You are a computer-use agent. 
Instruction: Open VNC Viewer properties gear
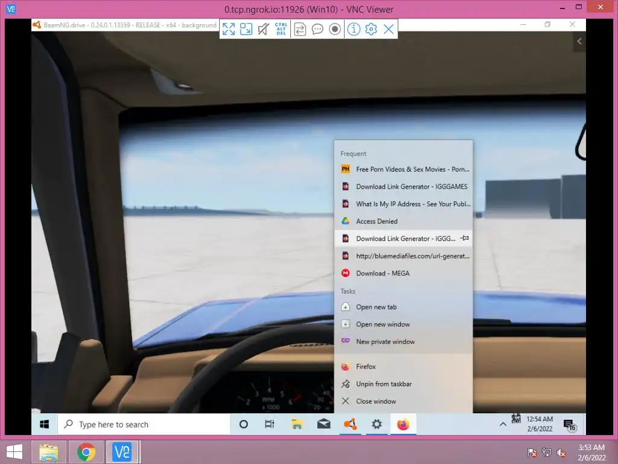tap(371, 29)
